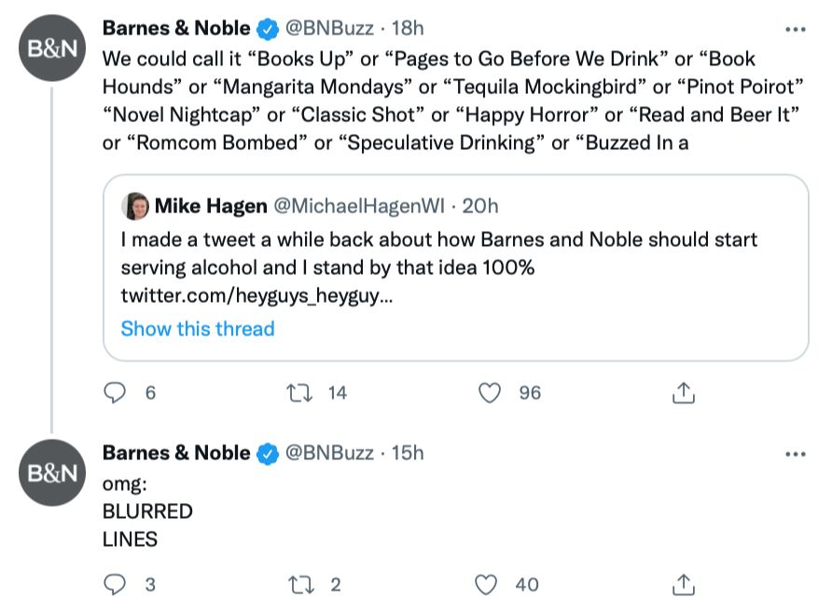Image resolution: width=832 pixels, height=612 pixels.
Task: Click Show this thread link
Action: 198,329
